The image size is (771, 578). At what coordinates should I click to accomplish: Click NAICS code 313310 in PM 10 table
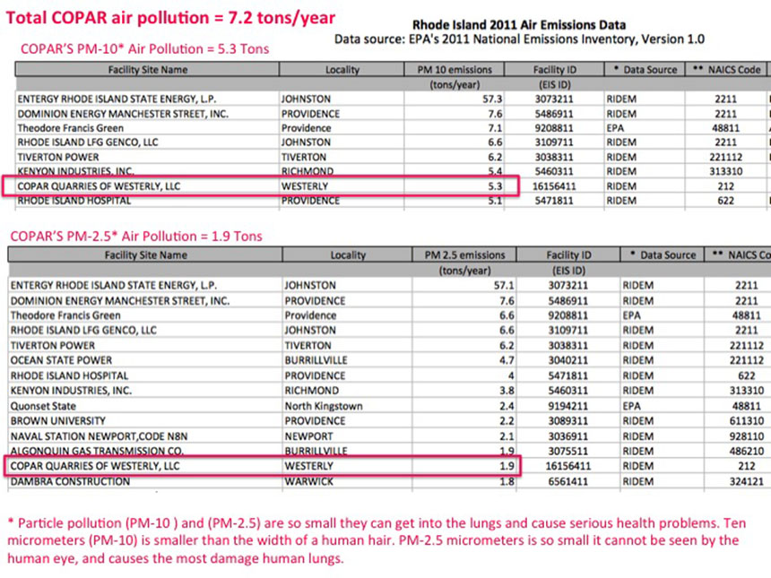click(726, 171)
